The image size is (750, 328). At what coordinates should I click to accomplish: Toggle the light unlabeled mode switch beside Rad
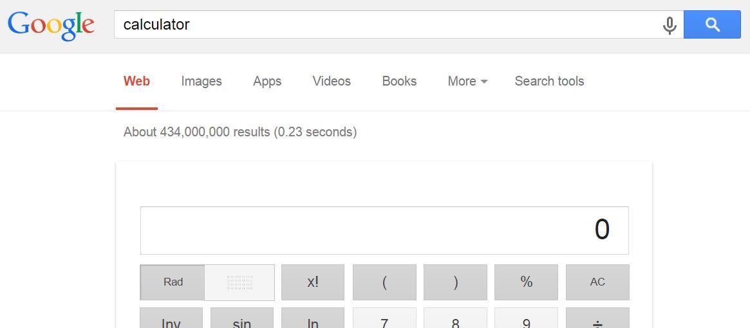(239, 282)
